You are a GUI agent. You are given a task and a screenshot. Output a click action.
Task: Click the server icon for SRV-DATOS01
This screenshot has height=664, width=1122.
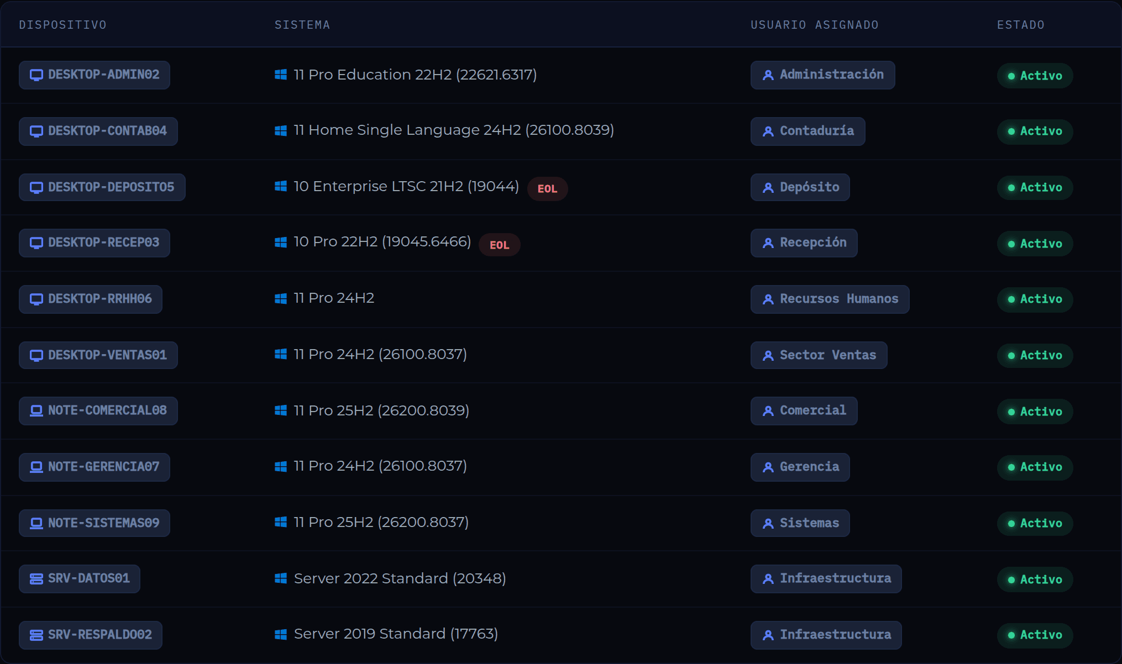coord(36,579)
